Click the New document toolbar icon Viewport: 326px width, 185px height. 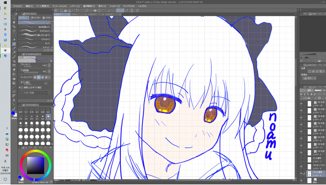pyautogui.click(x=61, y=10)
